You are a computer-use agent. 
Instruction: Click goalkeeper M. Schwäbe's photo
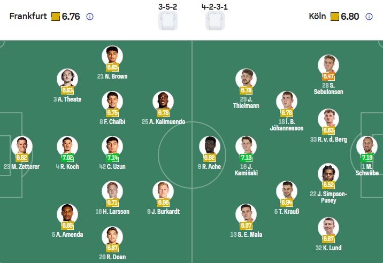(367, 146)
